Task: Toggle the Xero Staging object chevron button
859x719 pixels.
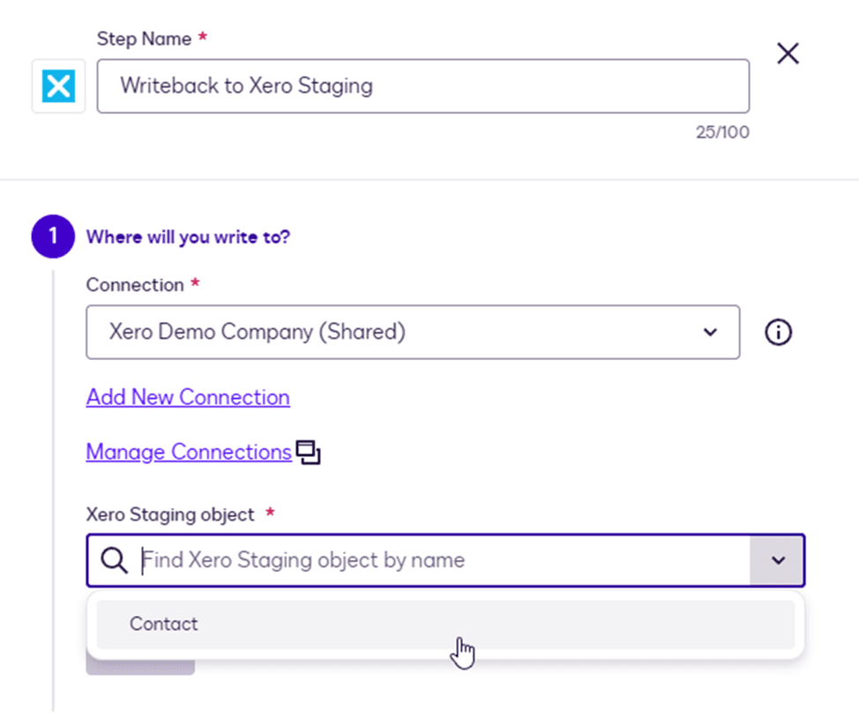Action: 777,560
